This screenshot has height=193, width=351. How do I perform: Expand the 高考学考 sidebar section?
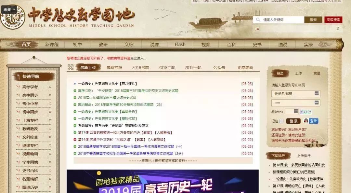tap(31, 87)
